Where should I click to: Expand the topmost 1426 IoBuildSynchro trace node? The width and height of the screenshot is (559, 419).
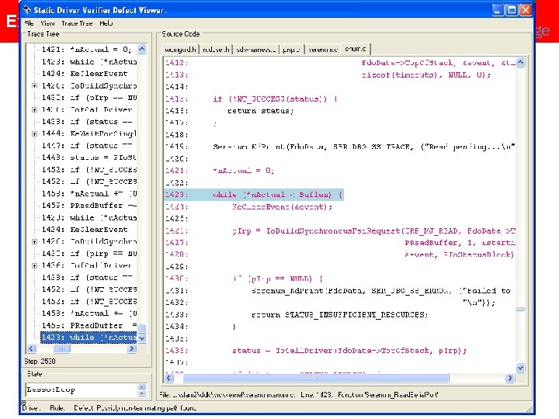click(34, 86)
